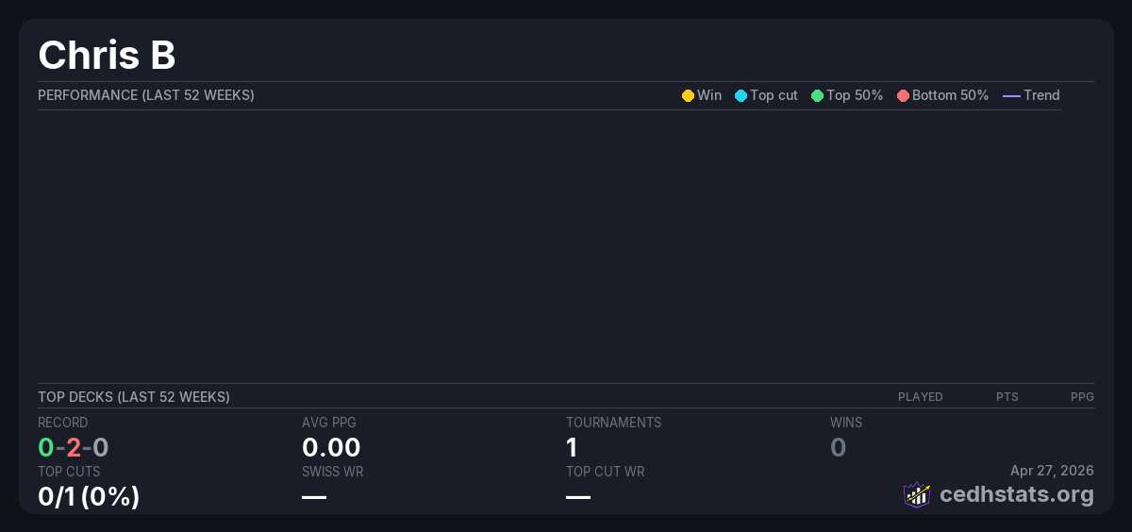The image size is (1132, 532).
Task: Click the 0-2-0 record value
Action: pos(73,447)
